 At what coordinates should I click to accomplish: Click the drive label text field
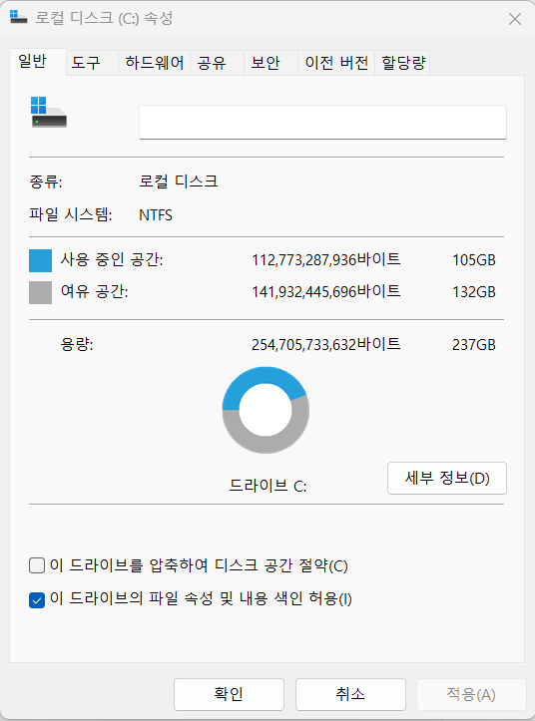(322, 122)
